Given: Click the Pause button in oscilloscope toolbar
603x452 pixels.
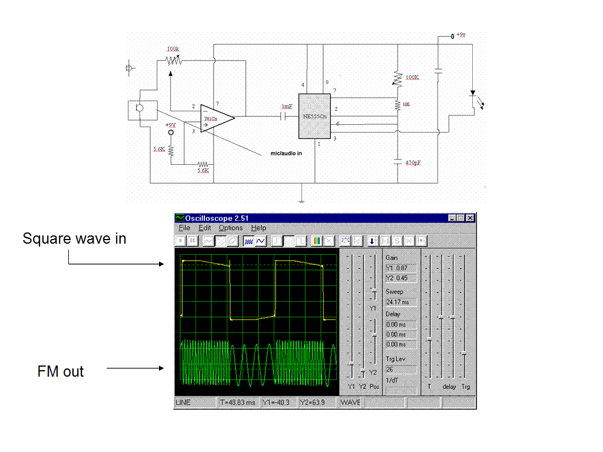Looking at the screenshot, I should 193,241.
